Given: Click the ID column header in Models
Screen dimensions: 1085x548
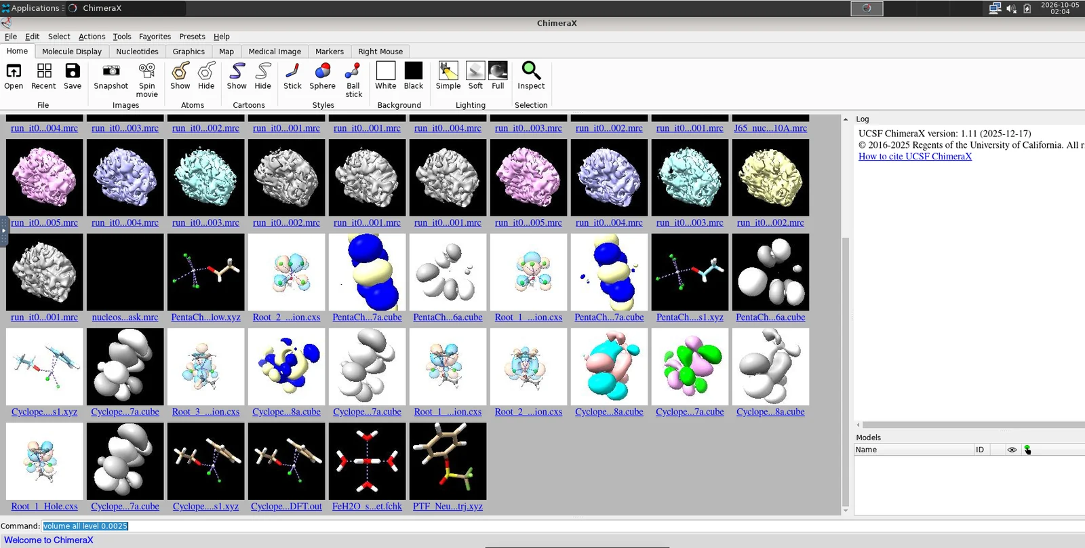Looking at the screenshot, I should pyautogui.click(x=981, y=450).
